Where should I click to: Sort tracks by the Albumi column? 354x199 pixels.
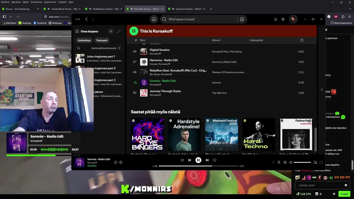tap(216, 40)
